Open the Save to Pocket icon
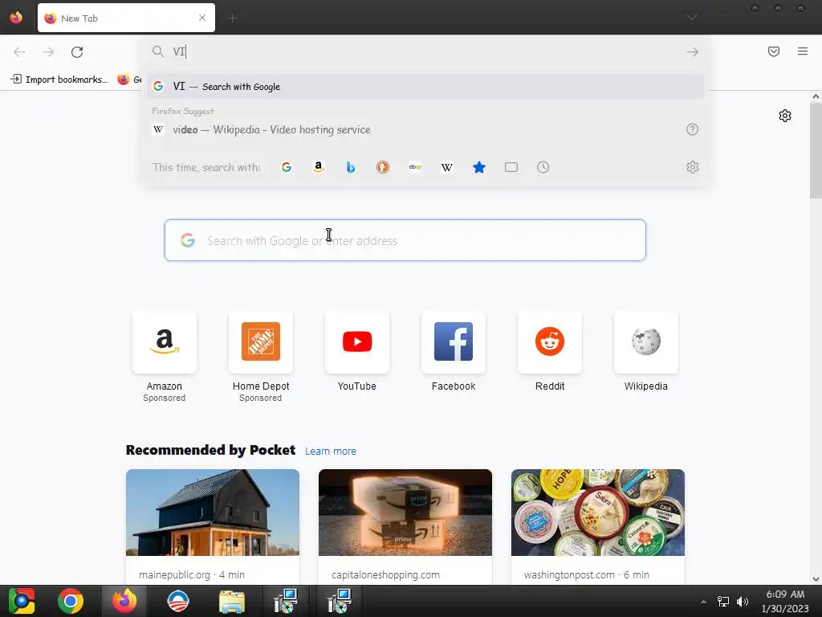The image size is (822, 617). point(774,51)
